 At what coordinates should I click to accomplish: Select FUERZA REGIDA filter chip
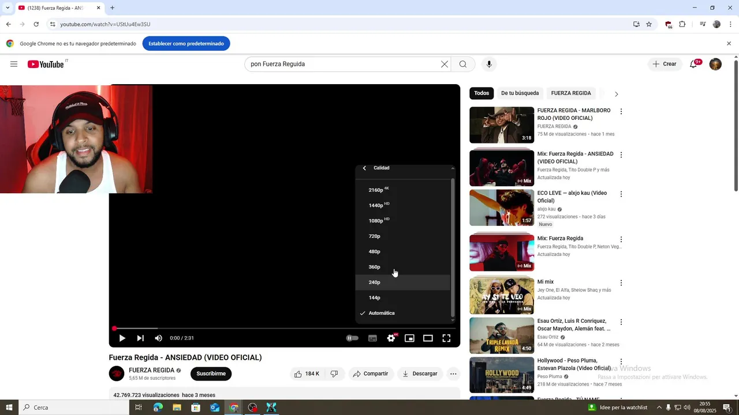pyautogui.click(x=571, y=93)
